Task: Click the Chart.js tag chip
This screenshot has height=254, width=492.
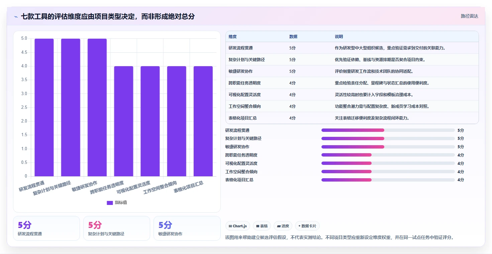Action: (238, 226)
